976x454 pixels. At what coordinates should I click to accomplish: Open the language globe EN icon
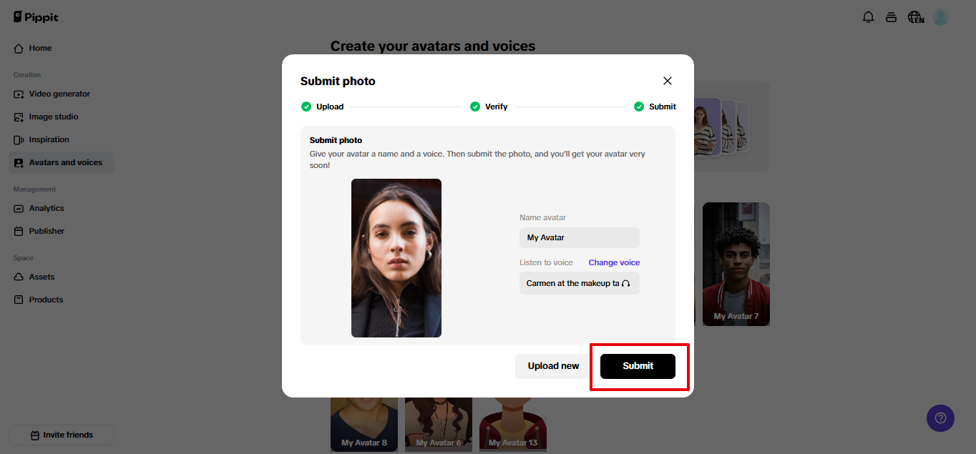tap(916, 17)
